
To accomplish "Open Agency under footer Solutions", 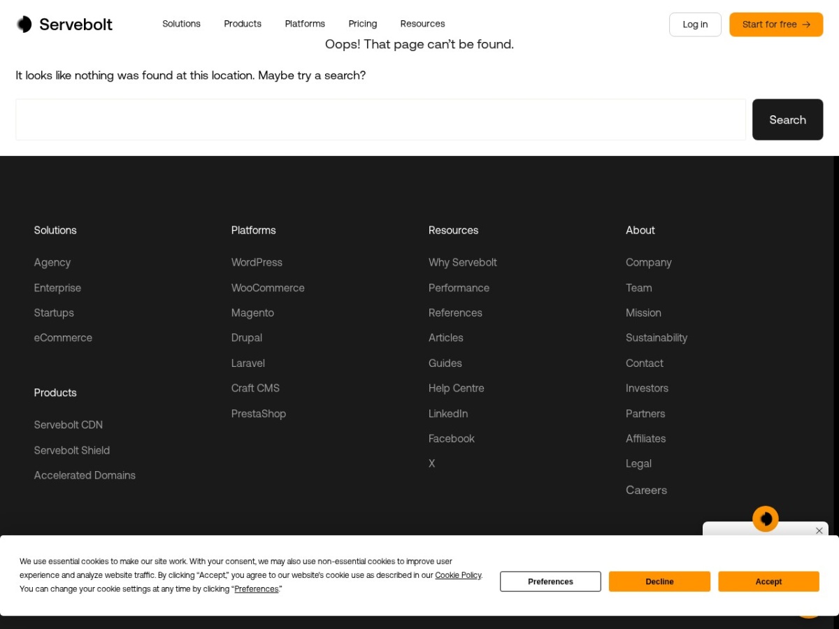I will tap(52, 263).
